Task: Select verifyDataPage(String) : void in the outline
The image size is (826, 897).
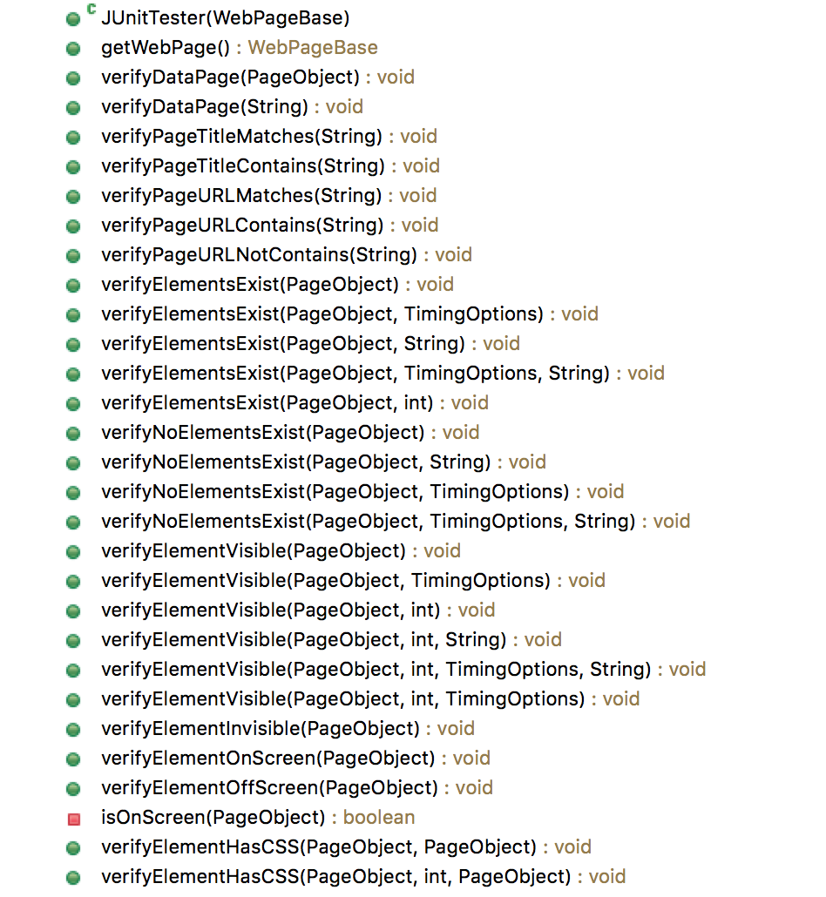Action: pyautogui.click(x=233, y=107)
